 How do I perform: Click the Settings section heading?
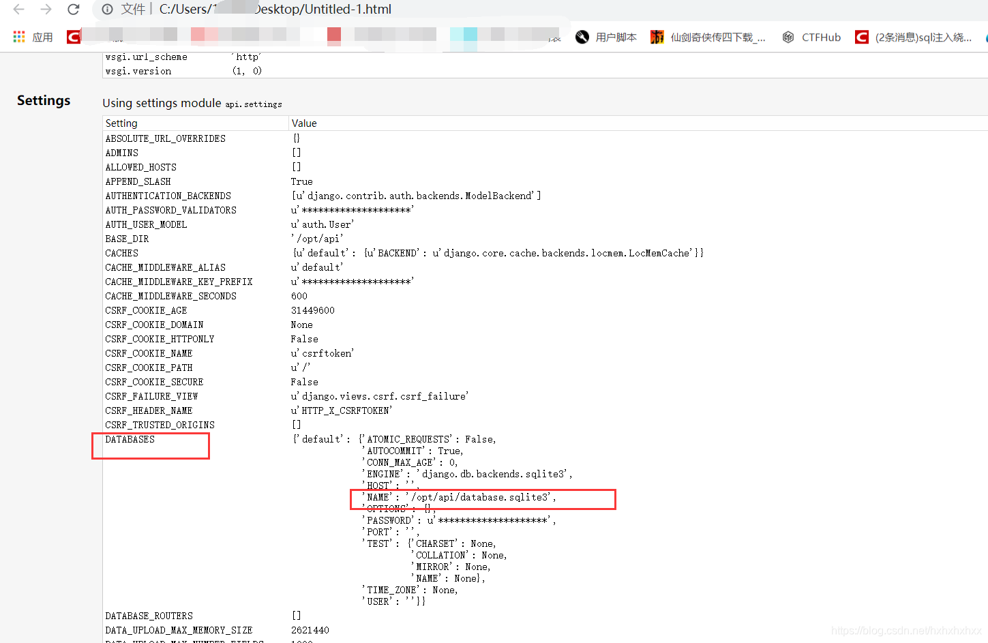tap(44, 100)
